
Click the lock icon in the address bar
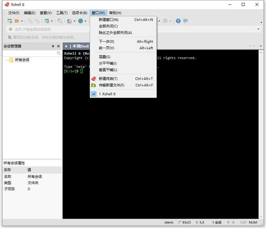(11, 29)
